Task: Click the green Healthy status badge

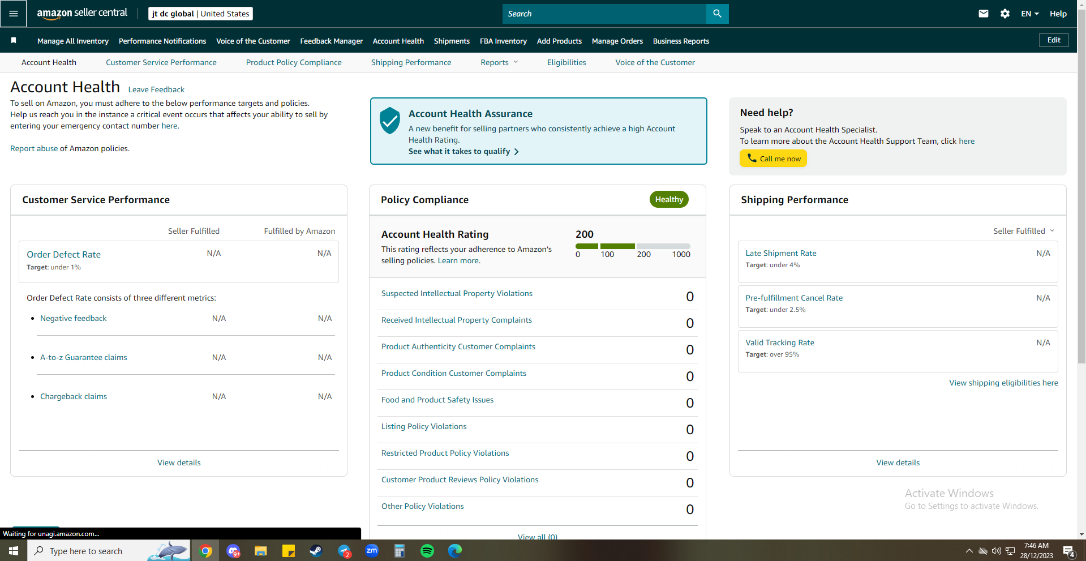Action: coord(669,199)
